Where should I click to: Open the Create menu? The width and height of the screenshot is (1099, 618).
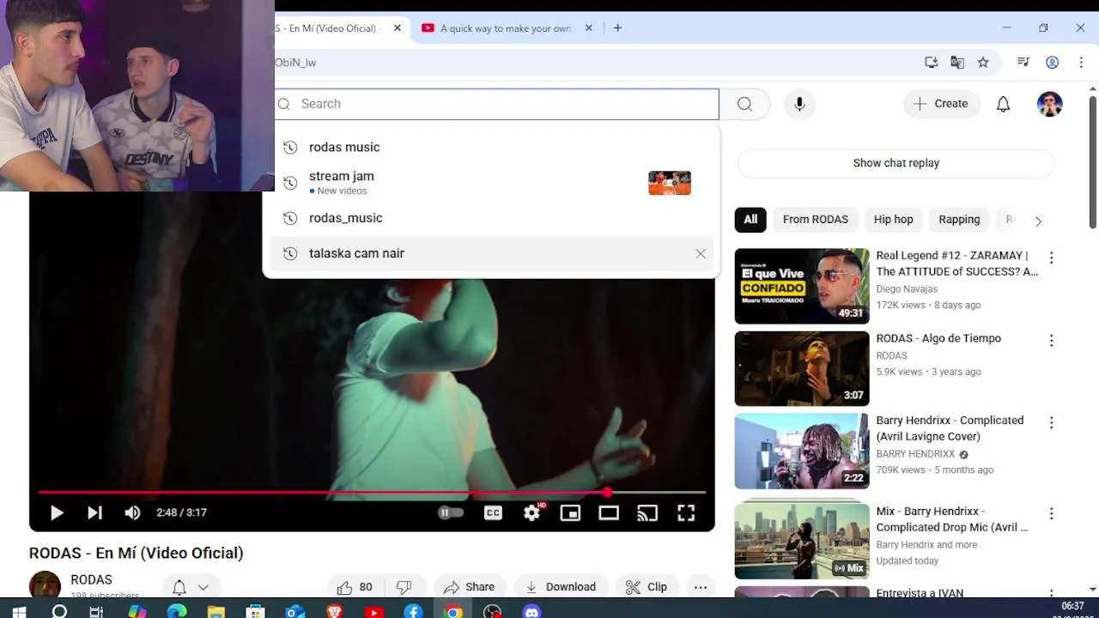(x=941, y=104)
